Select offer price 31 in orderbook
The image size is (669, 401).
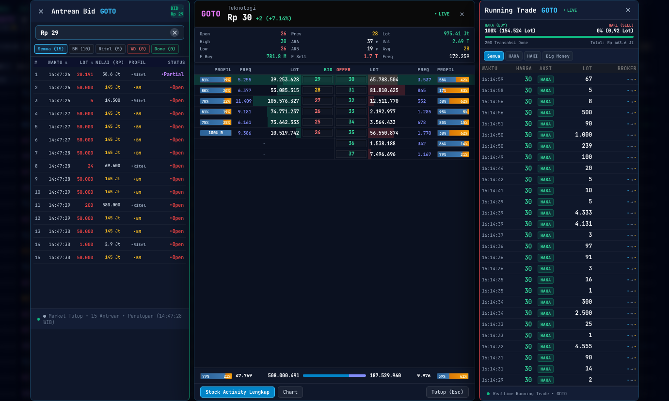[351, 90]
